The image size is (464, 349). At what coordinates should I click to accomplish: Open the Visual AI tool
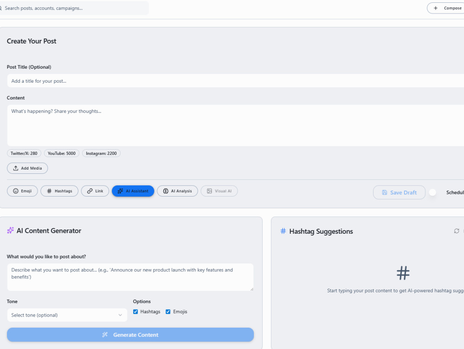point(219,191)
